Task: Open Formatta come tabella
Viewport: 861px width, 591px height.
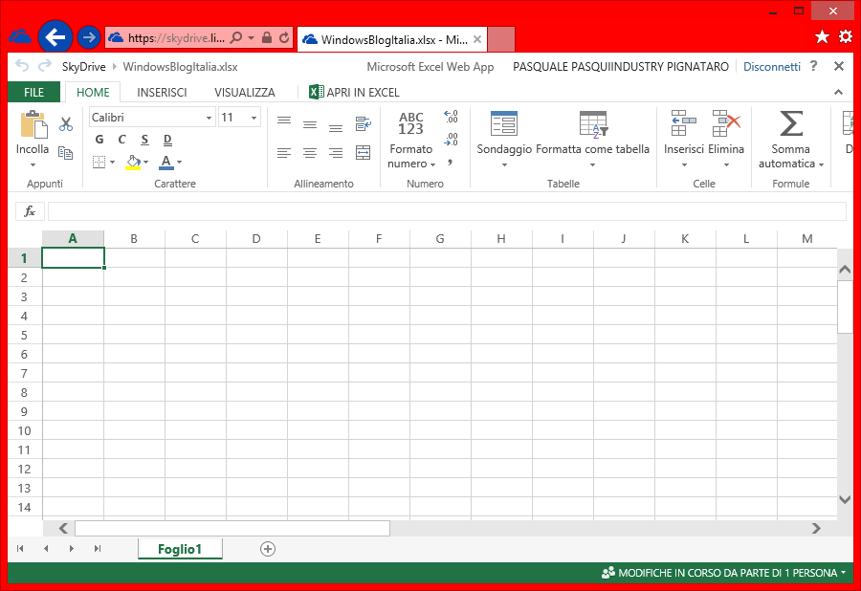Action: point(592,140)
